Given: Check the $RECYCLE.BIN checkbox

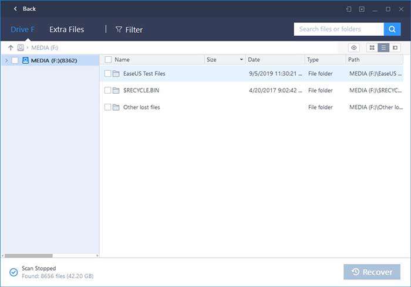Looking at the screenshot, I should [x=107, y=90].
